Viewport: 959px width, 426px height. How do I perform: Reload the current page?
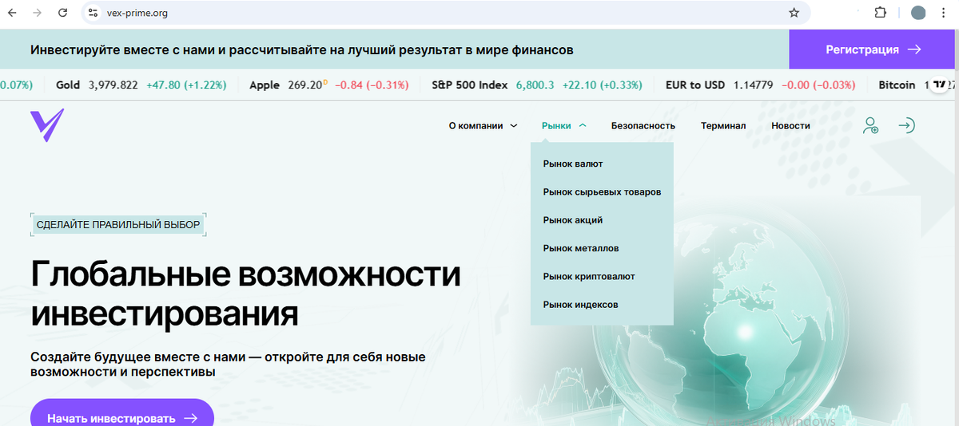pyautogui.click(x=63, y=13)
